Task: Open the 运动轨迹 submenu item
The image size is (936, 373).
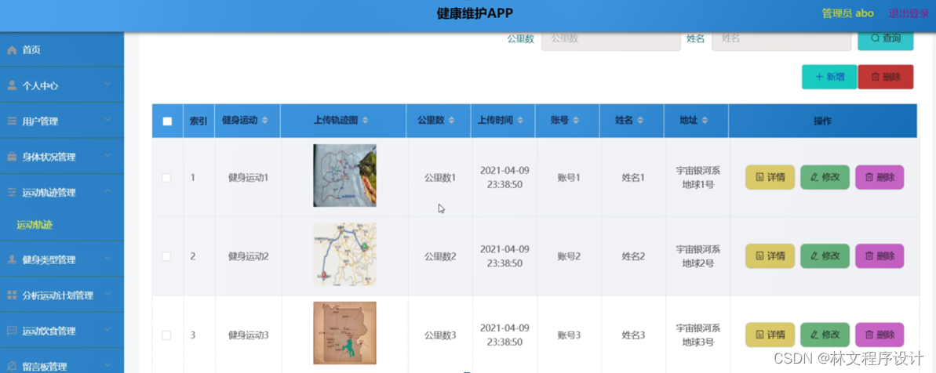Action: pos(35,225)
